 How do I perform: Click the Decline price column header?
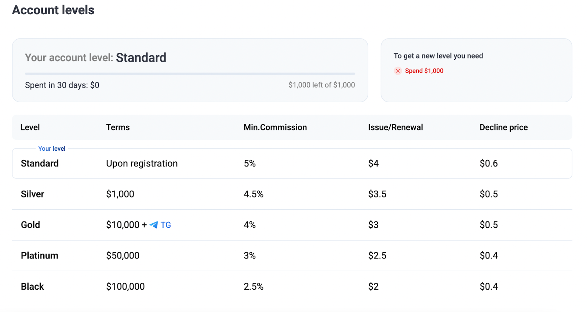pos(503,127)
